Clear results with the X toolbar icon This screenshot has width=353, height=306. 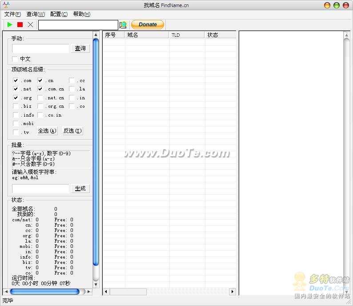coord(30,24)
